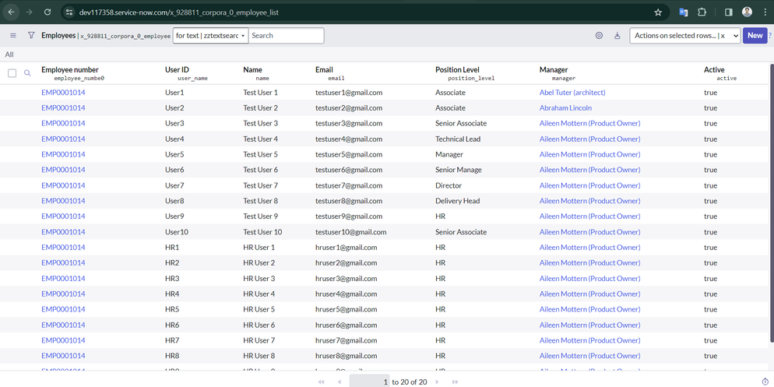Screen dimensions: 774x387
Task: Open the Chrome profile avatar
Action: click(x=747, y=12)
